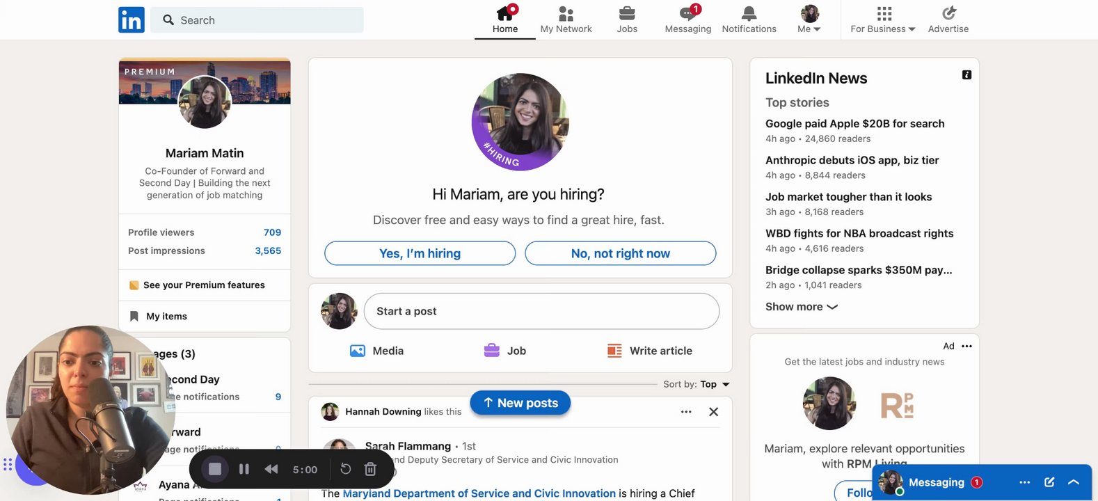Rewind the recording

(x=271, y=469)
